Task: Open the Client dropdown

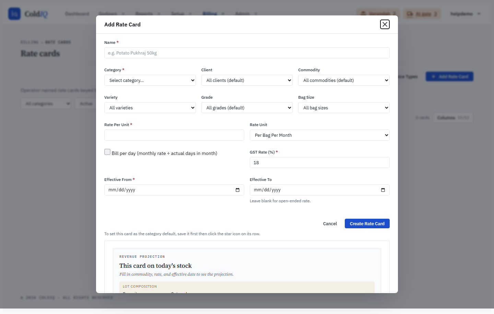Action: (x=247, y=80)
